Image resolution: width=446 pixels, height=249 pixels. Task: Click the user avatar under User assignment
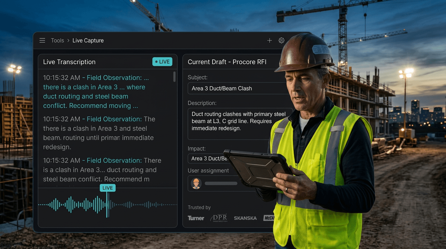point(196,184)
